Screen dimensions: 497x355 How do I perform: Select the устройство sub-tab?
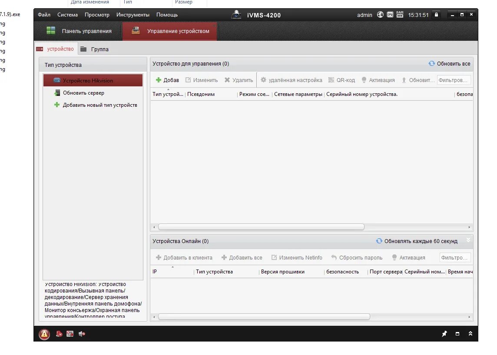55,49
